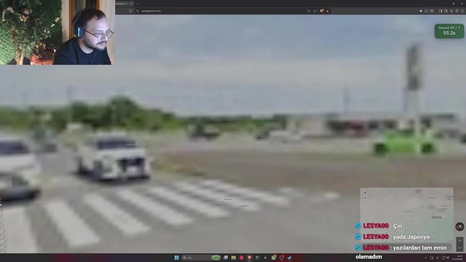Open Task View on the taskbar

tap(226, 258)
